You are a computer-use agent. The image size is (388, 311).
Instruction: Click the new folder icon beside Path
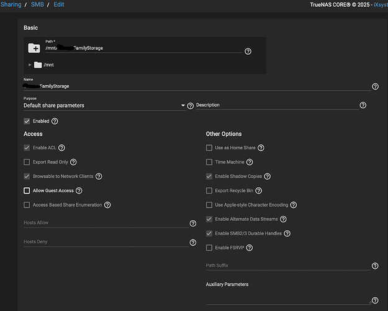coord(34,48)
